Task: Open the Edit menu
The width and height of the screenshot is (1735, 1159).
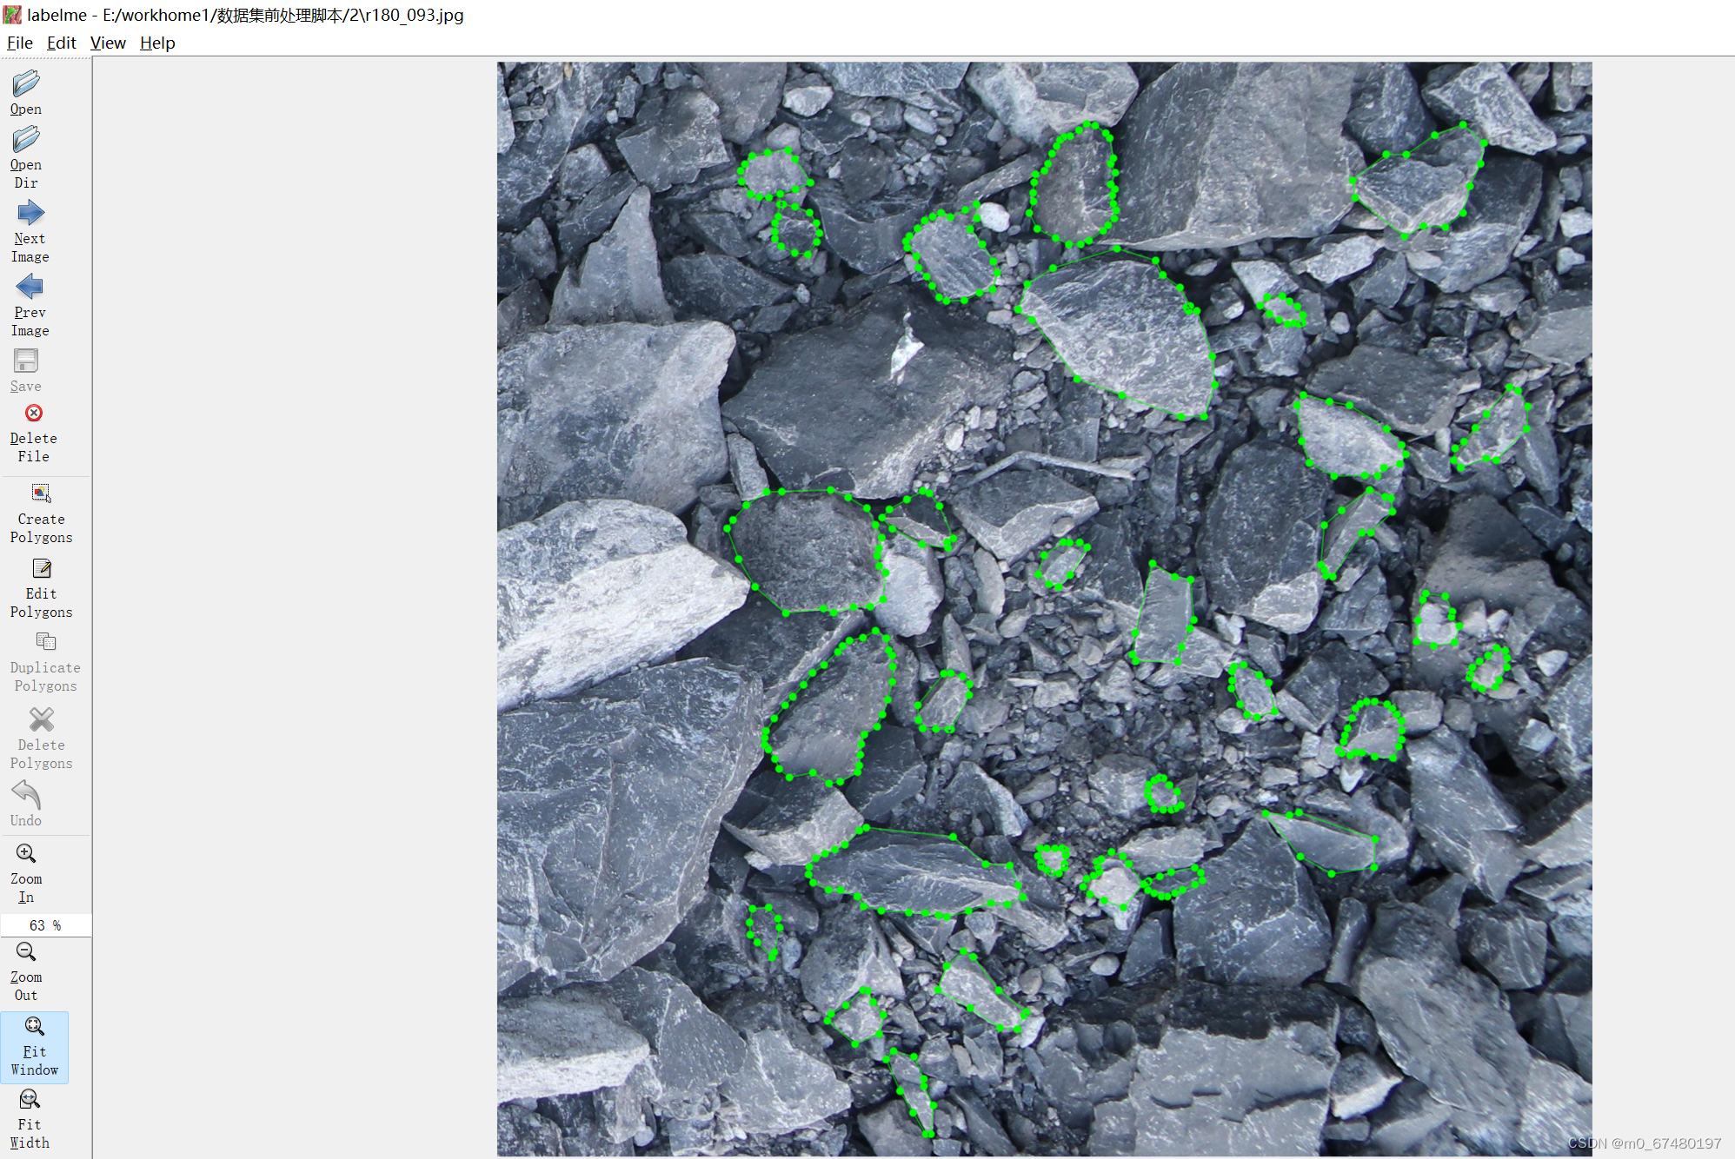Action: coord(61,43)
